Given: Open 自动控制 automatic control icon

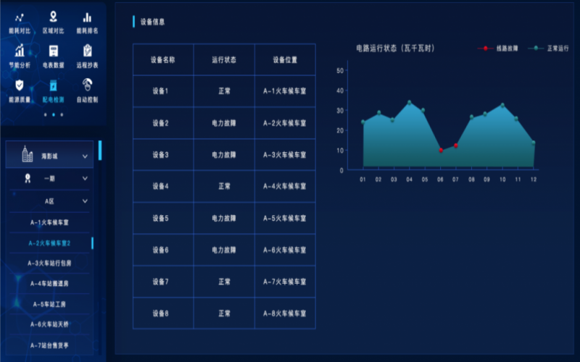Looking at the screenshot, I should point(87,85).
